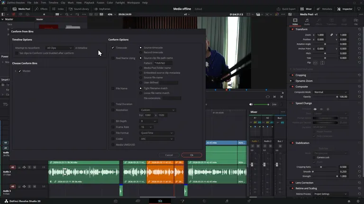364x204 pixels.
Task: Reset the Transform section
Action: pos(359,29)
